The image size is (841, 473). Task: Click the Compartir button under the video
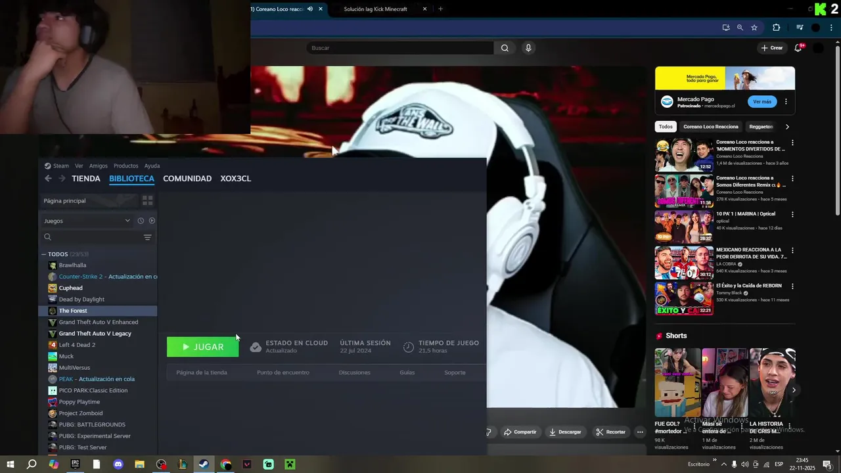pyautogui.click(x=519, y=432)
